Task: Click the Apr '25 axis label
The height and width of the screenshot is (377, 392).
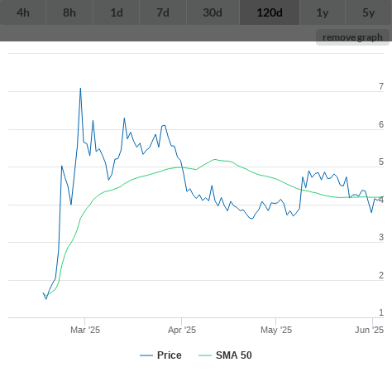Action: [x=182, y=330]
